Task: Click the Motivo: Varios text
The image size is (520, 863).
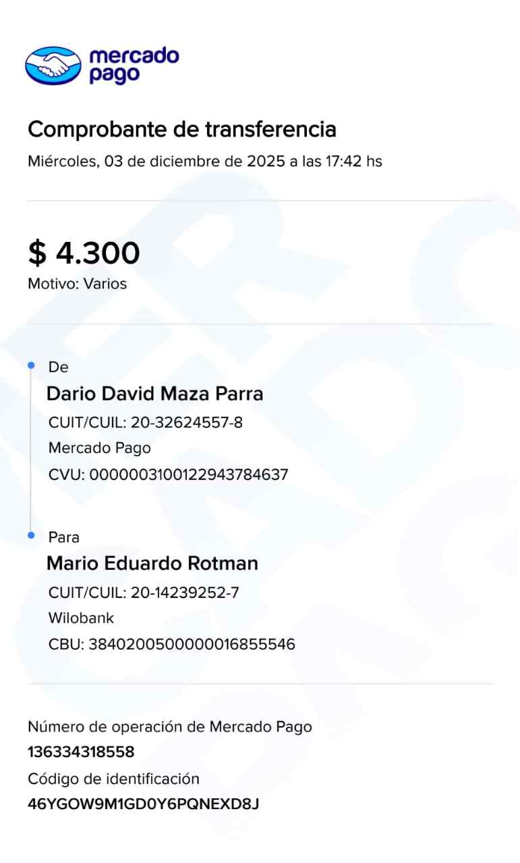Action: (77, 284)
